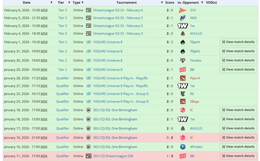Sort table by Type column arrows
The image size is (260, 161).
[x=82, y=3]
